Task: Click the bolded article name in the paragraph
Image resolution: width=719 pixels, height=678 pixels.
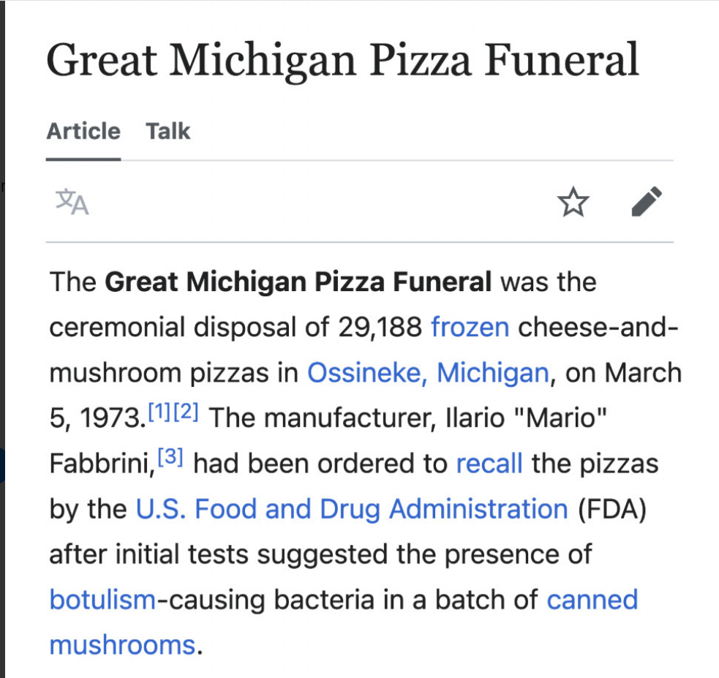Action: click(x=298, y=282)
